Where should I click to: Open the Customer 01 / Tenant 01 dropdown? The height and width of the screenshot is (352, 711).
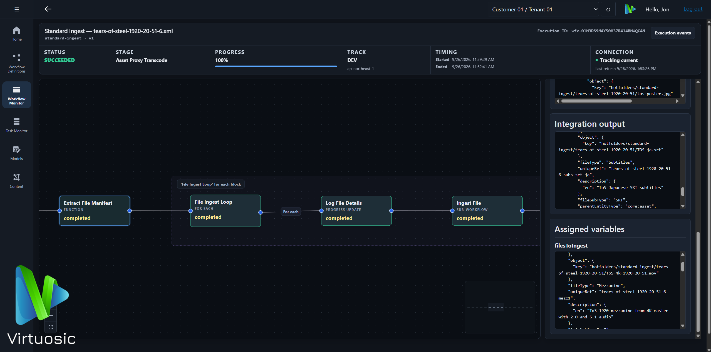pyautogui.click(x=543, y=9)
